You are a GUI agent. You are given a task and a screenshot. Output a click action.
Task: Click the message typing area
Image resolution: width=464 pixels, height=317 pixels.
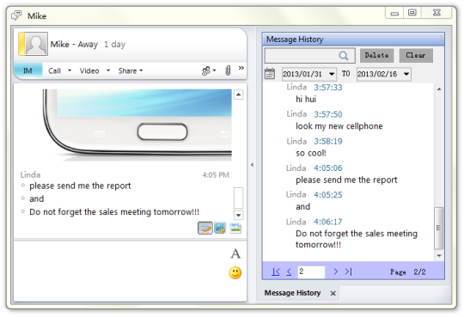[x=121, y=271]
